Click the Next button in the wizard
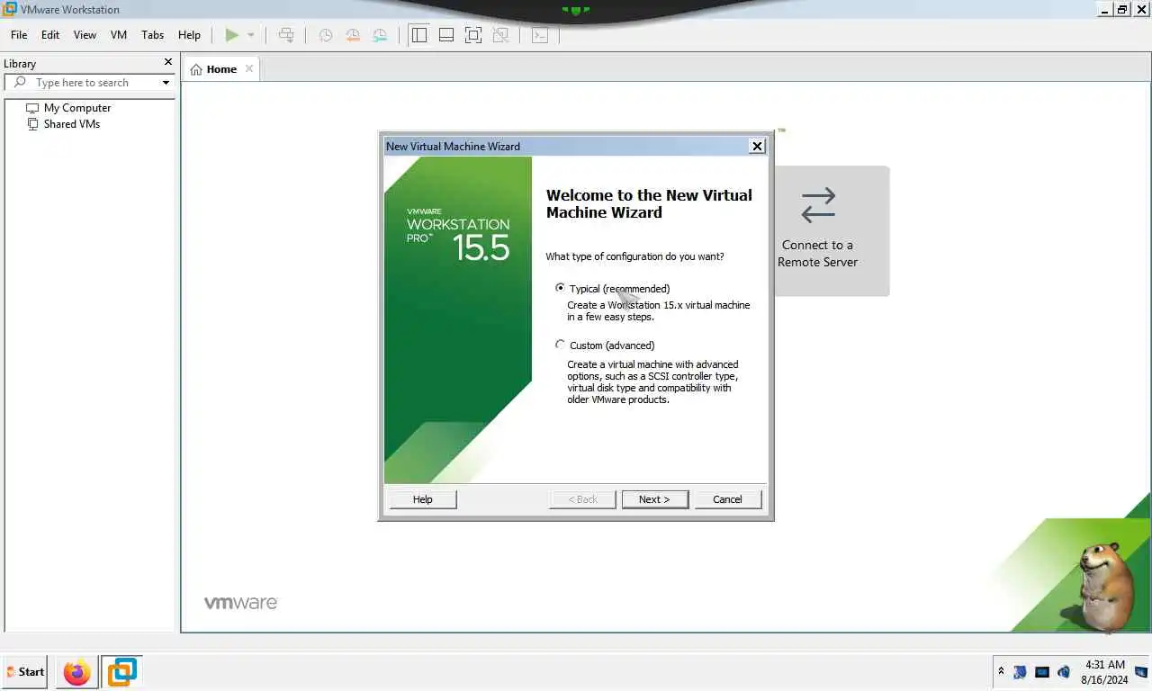This screenshot has height=691, width=1152. click(655, 499)
